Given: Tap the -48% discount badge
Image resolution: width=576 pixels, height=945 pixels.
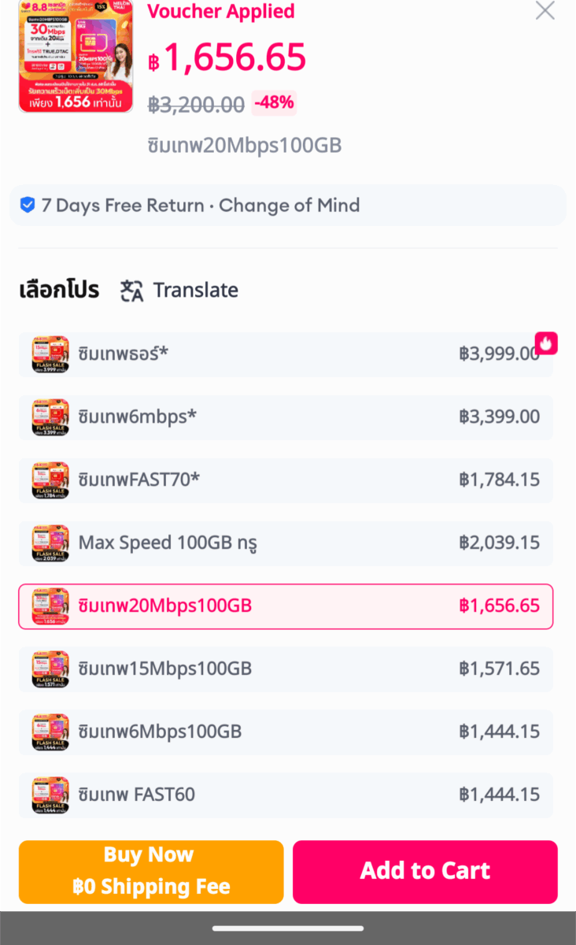Looking at the screenshot, I should 274,103.
